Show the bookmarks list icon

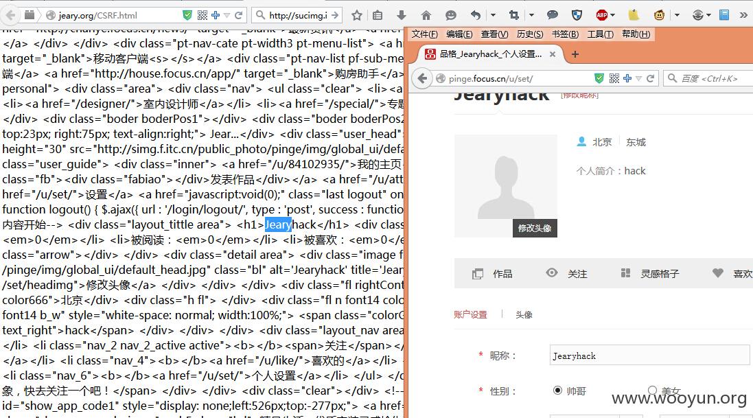tap(378, 15)
